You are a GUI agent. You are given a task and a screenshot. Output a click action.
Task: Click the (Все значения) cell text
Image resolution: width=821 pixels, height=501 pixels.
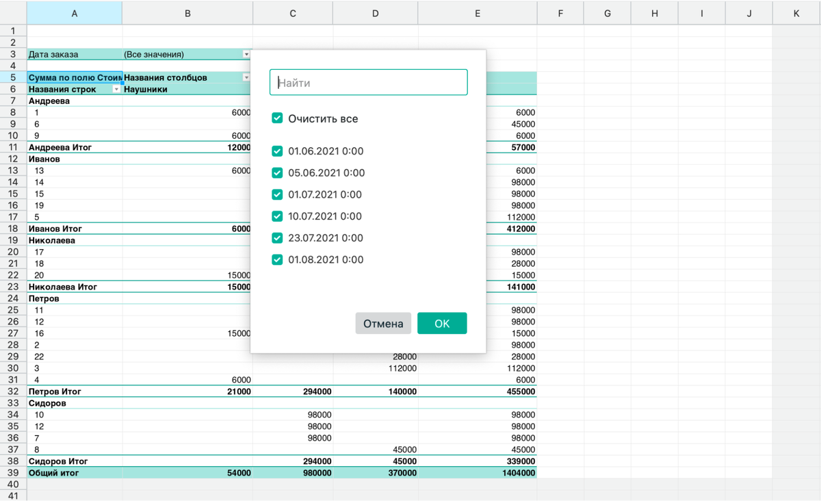(x=154, y=54)
